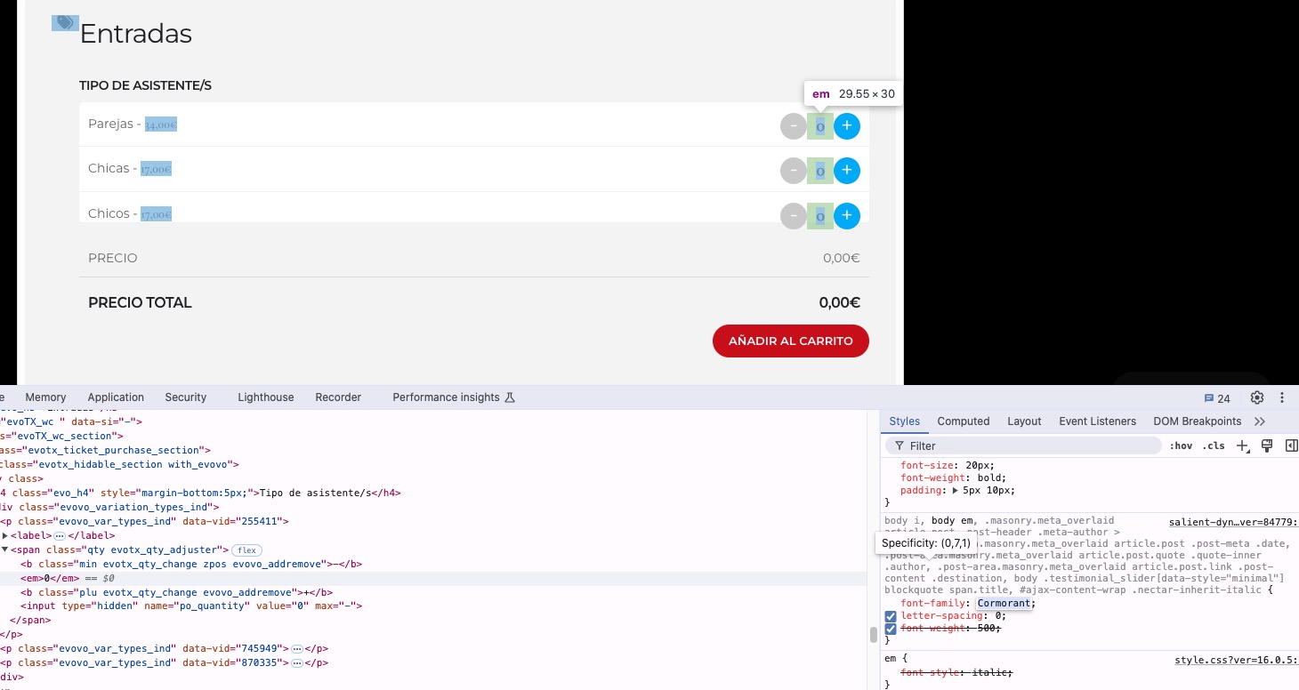Show more tabs with double chevron
Viewport: 1299px width, 690px height.
point(1260,421)
